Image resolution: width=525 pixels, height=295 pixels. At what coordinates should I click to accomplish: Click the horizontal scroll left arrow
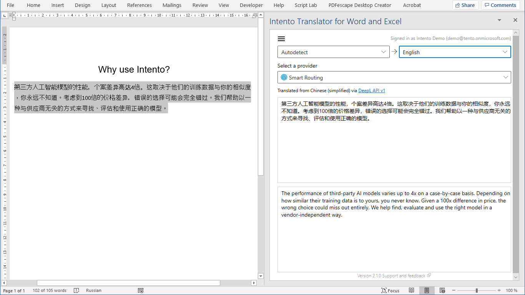pyautogui.click(x=4, y=283)
